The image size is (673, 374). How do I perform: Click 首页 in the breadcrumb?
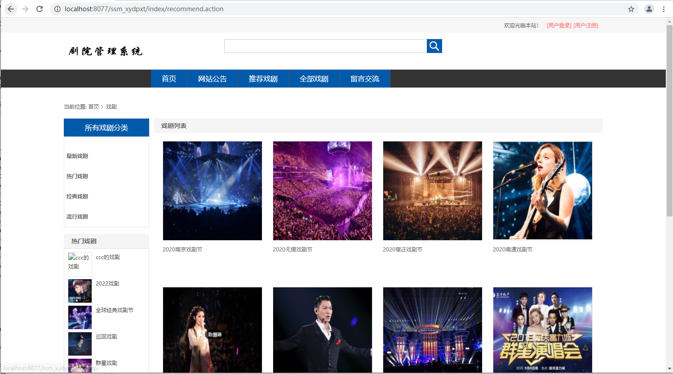click(93, 107)
